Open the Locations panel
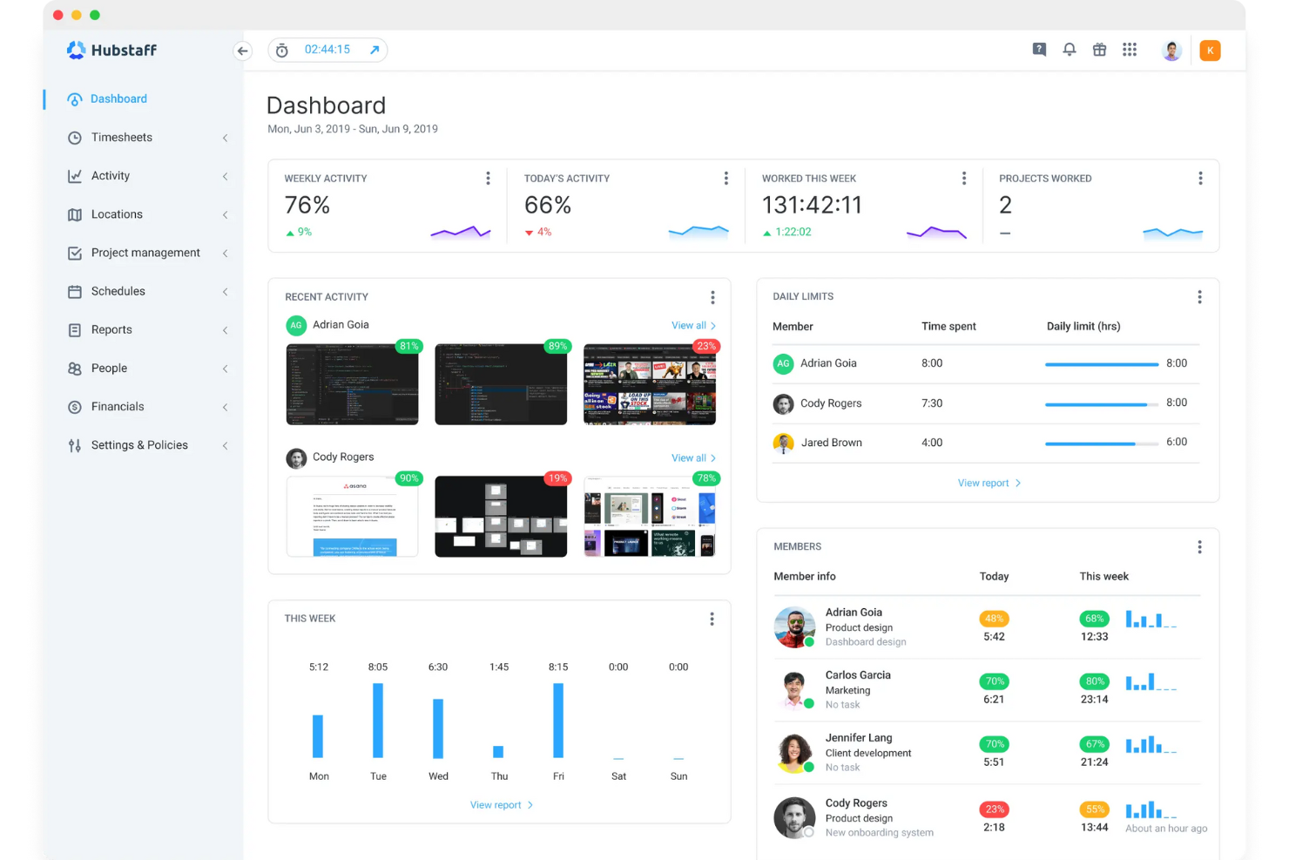This screenshot has width=1289, height=860. [116, 213]
